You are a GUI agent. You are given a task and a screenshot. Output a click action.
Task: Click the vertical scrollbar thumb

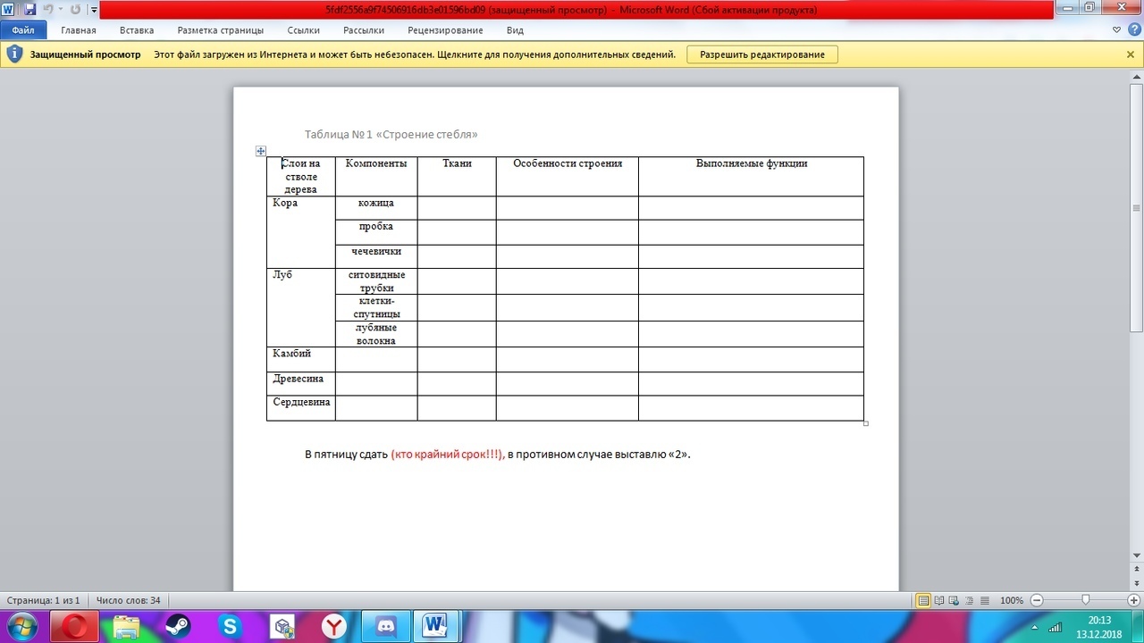pyautogui.click(x=1137, y=207)
